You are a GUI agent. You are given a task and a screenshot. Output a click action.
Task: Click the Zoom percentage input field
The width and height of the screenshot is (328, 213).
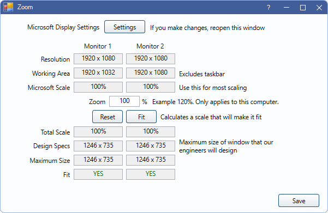124,101
